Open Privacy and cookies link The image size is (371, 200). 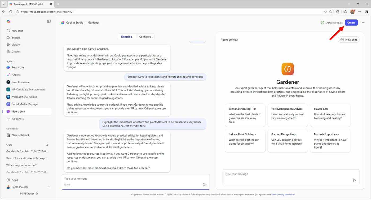(286, 195)
